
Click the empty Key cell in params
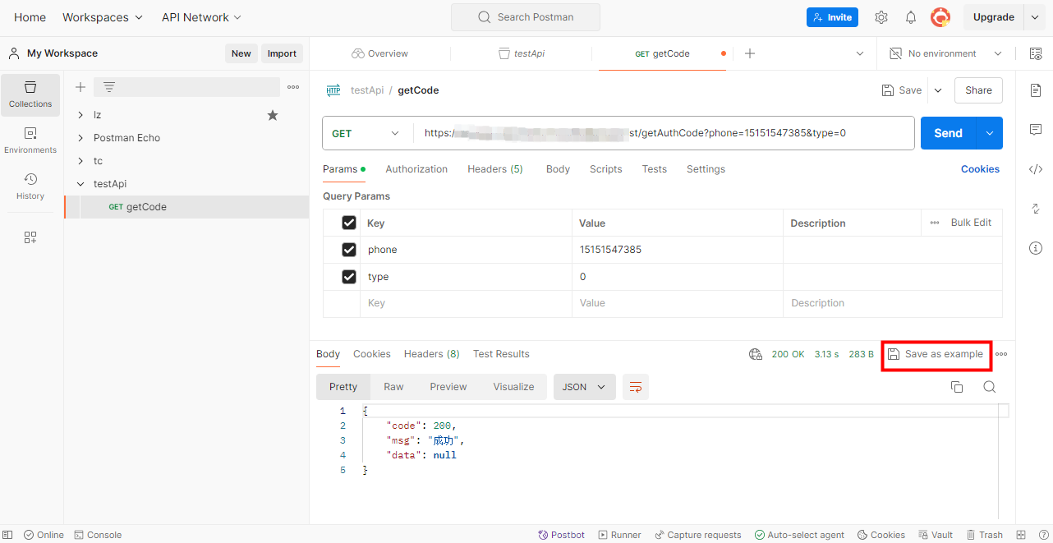(x=466, y=303)
